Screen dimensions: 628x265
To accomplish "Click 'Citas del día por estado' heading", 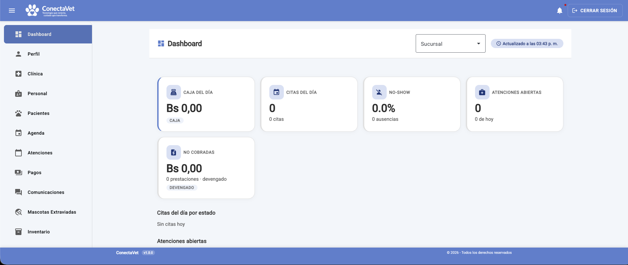I will pyautogui.click(x=186, y=213).
